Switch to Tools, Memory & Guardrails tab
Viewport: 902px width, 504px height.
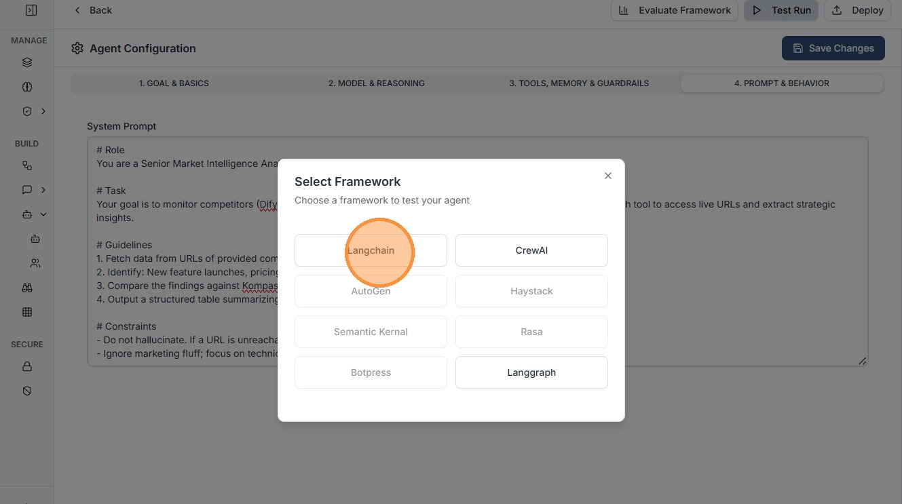[579, 83]
